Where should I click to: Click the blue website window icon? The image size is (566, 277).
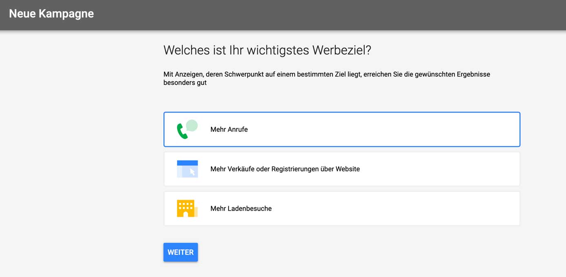187,169
